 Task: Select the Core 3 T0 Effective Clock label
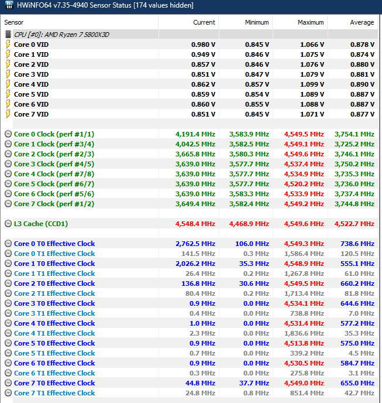tap(54, 303)
